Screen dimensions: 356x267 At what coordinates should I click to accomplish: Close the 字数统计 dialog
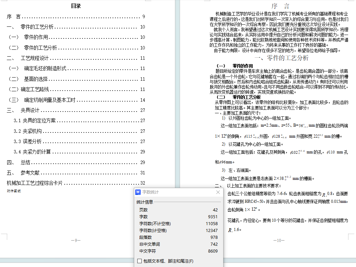point(218,192)
